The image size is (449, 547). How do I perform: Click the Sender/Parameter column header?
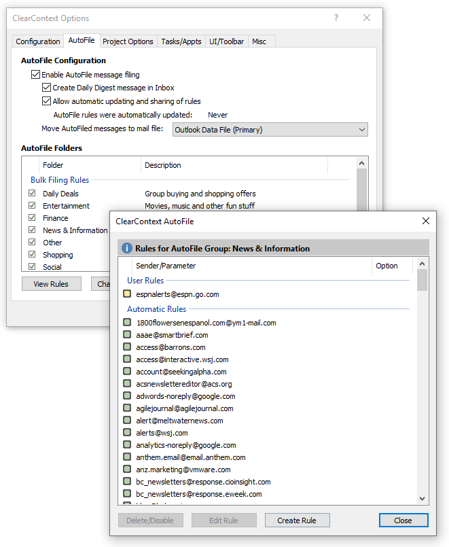252,266
